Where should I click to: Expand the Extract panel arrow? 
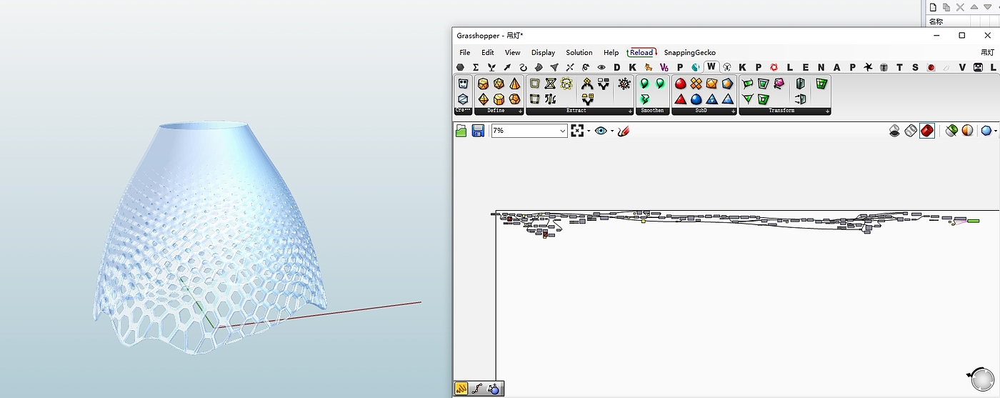tap(631, 111)
